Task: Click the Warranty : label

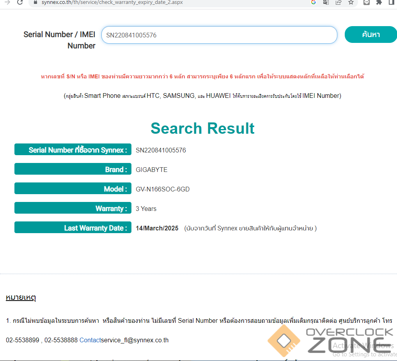Action: [73, 208]
